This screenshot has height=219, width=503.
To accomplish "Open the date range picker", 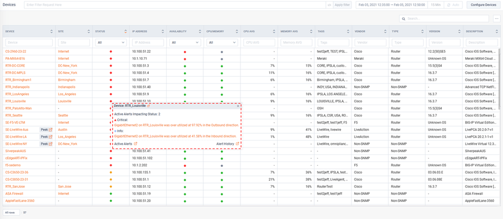I will tap(392, 5).
